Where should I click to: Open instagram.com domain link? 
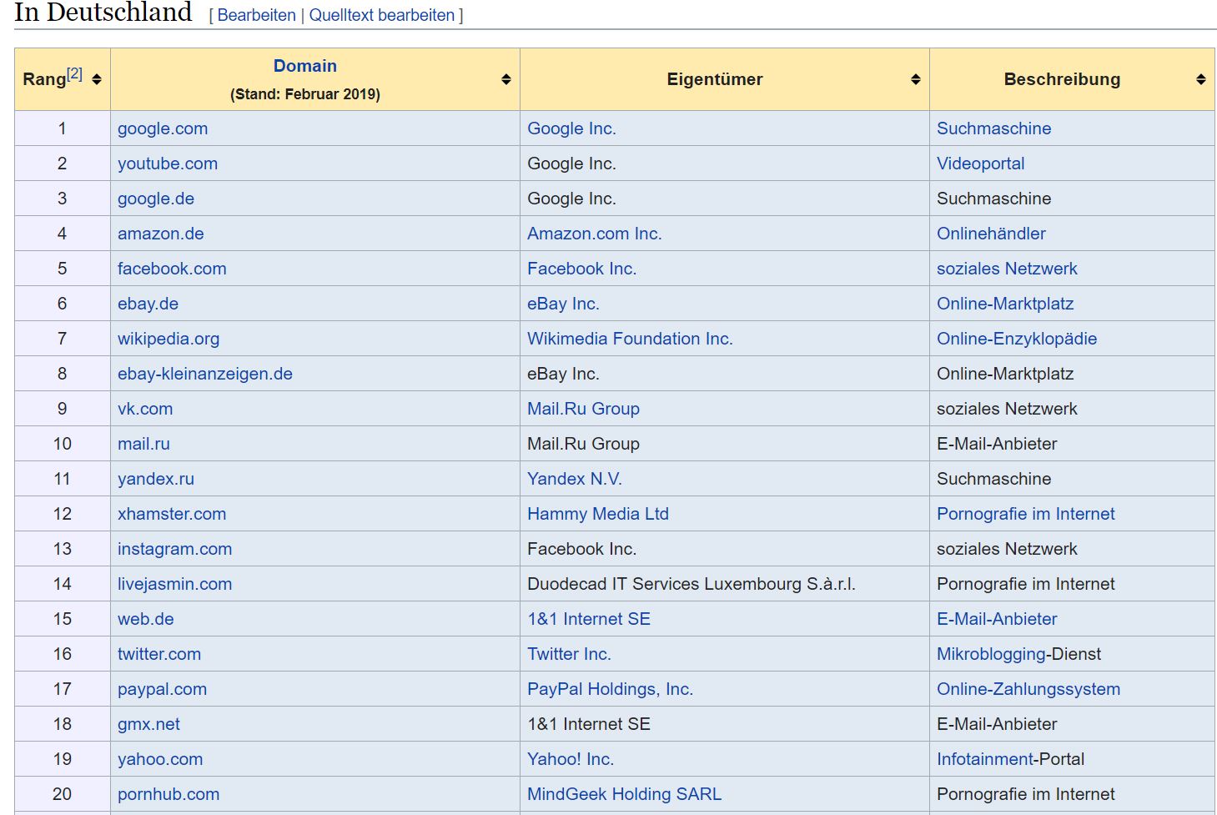pos(174,549)
